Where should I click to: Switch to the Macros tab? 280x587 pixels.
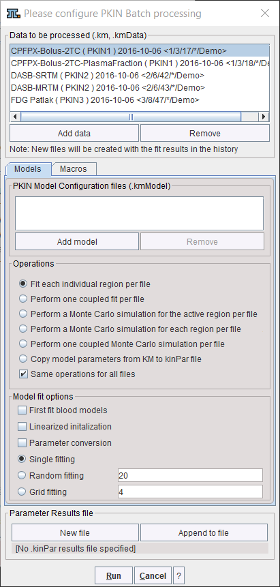pyautogui.click(x=74, y=169)
